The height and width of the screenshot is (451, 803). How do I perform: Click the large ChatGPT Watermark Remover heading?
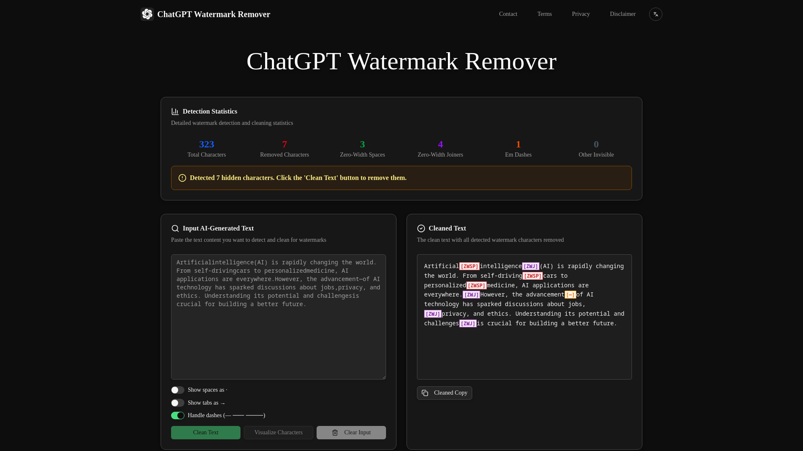click(401, 61)
